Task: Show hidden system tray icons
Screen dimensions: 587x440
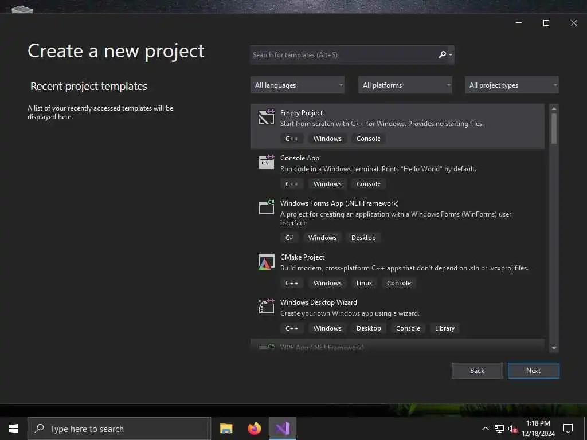Action: click(x=485, y=429)
